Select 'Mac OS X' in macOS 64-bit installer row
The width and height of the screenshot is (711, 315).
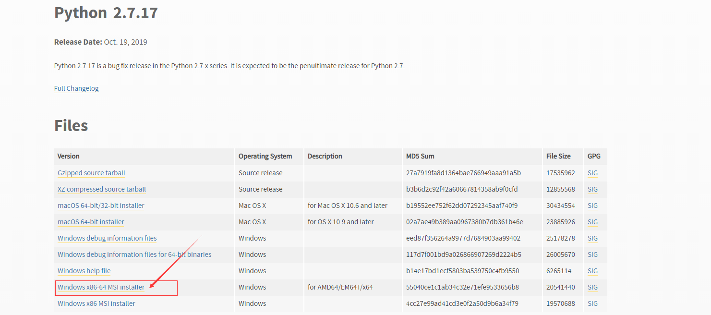pos(252,222)
